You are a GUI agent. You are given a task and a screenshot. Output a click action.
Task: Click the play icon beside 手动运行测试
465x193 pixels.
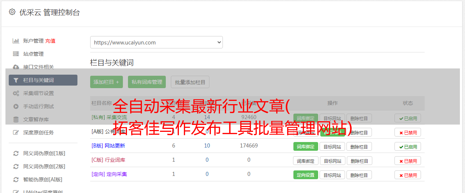point(16,106)
